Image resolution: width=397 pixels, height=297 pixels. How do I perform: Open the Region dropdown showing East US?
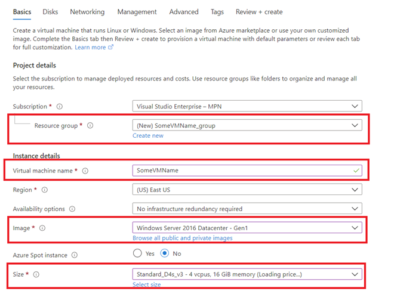247,190
